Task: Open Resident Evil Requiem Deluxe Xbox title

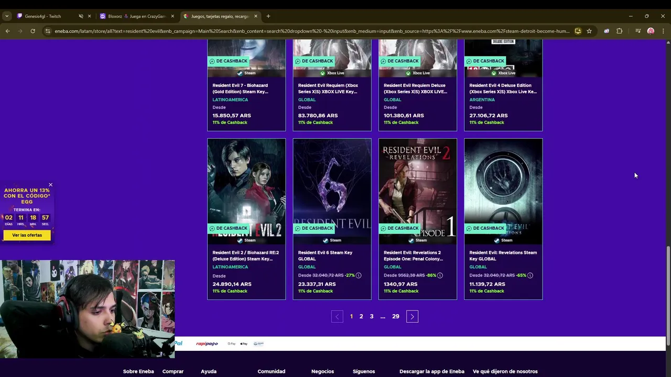Action: point(415,88)
